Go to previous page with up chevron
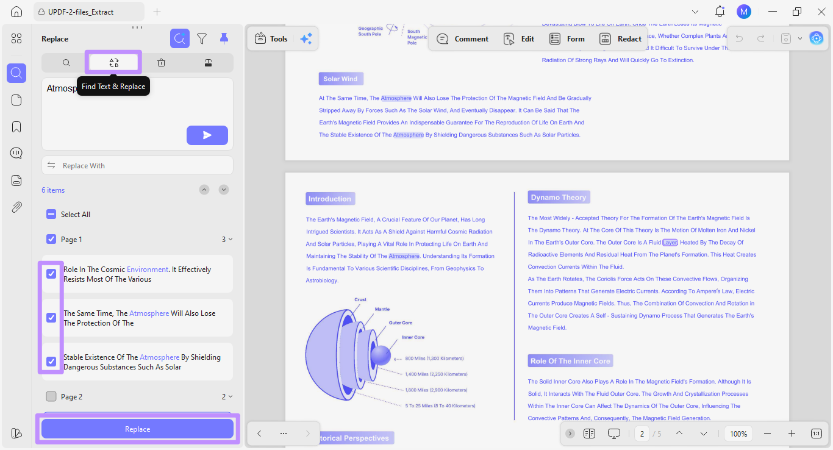This screenshot has height=450, width=833. [679, 434]
